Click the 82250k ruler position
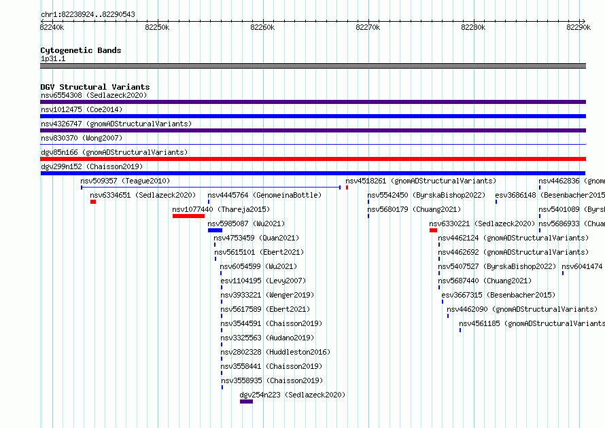605x428 pixels. pos(157,27)
